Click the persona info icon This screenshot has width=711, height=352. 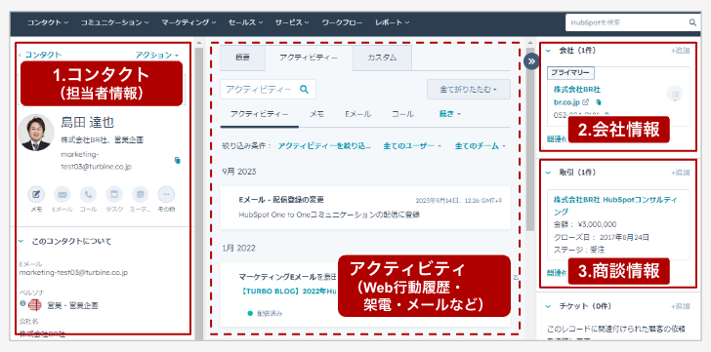pos(22,303)
